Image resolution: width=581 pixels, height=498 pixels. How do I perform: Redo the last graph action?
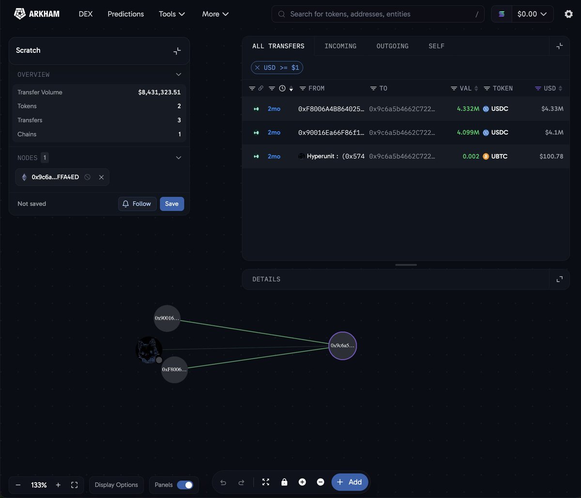coord(241,482)
